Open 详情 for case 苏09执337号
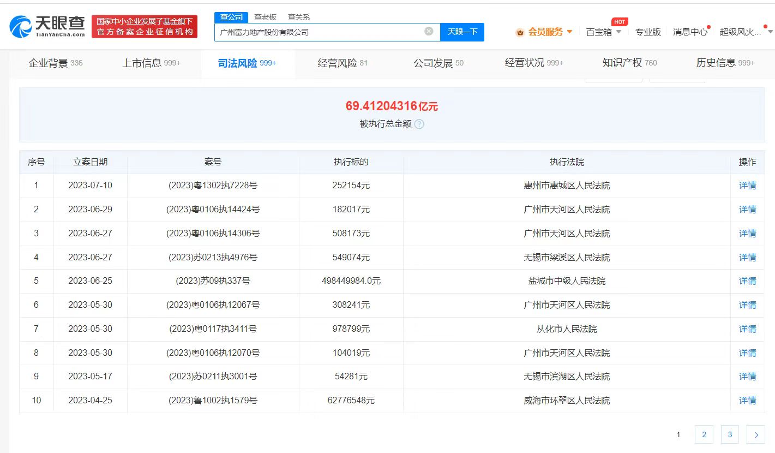775x453 pixels. click(x=747, y=281)
